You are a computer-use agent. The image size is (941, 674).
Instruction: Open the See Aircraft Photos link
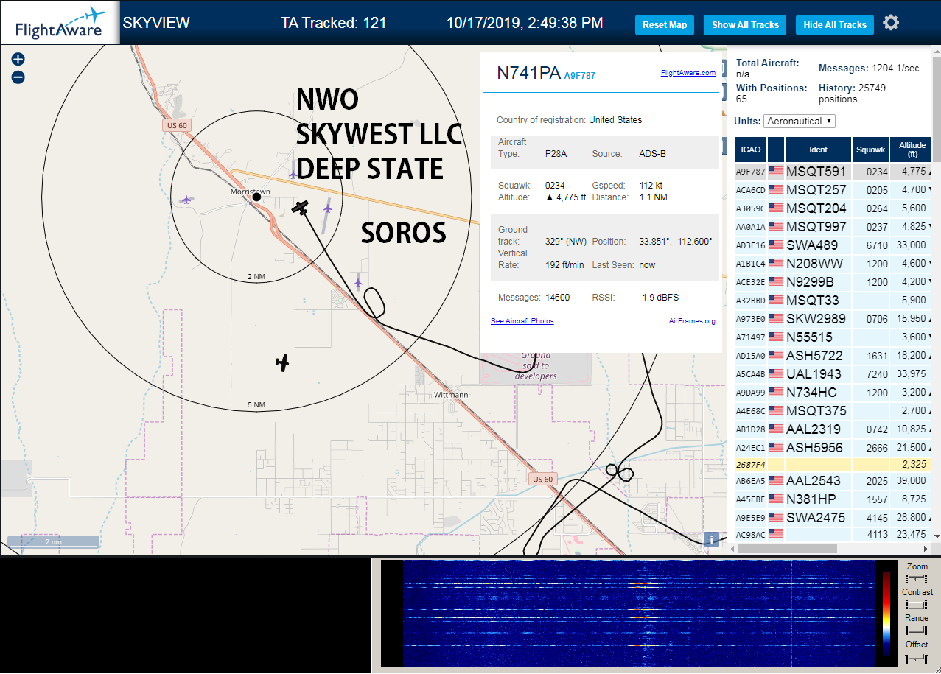[x=522, y=321]
